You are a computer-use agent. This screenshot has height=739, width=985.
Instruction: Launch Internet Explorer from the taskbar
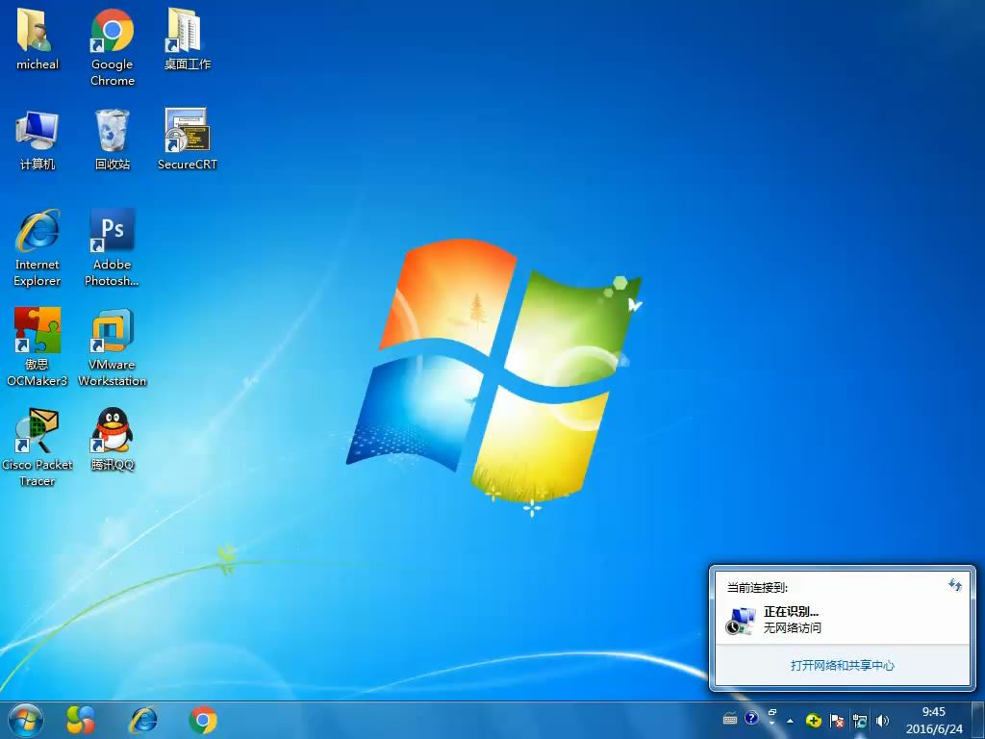[142, 720]
